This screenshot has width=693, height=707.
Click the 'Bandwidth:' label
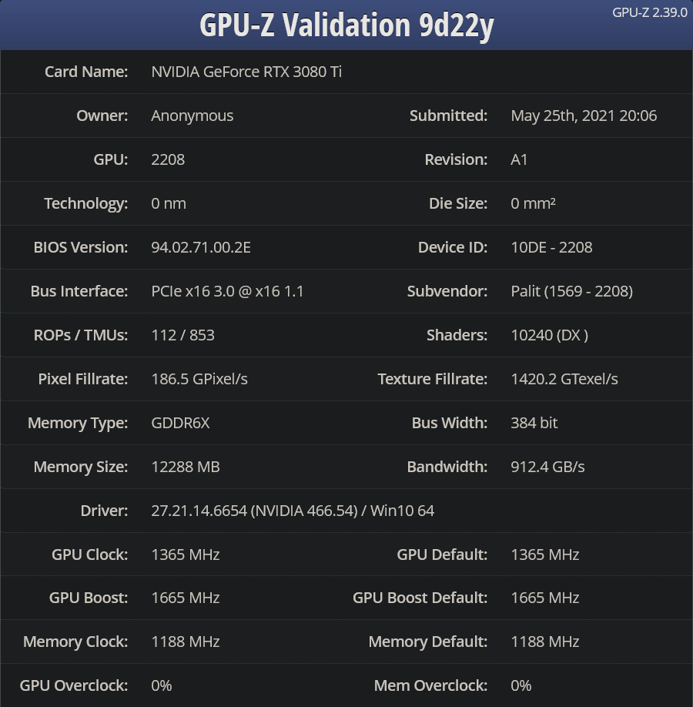coord(447,467)
